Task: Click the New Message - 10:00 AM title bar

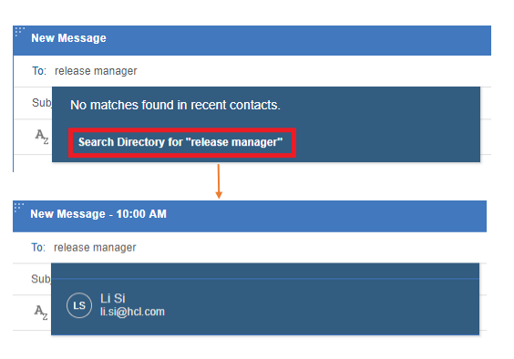Action: click(x=250, y=216)
